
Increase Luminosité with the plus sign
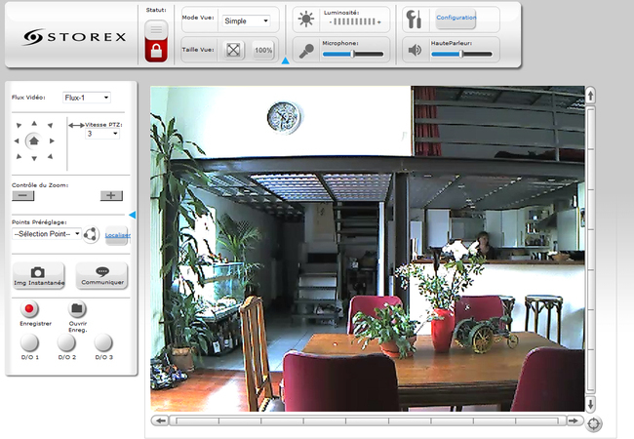(x=378, y=21)
